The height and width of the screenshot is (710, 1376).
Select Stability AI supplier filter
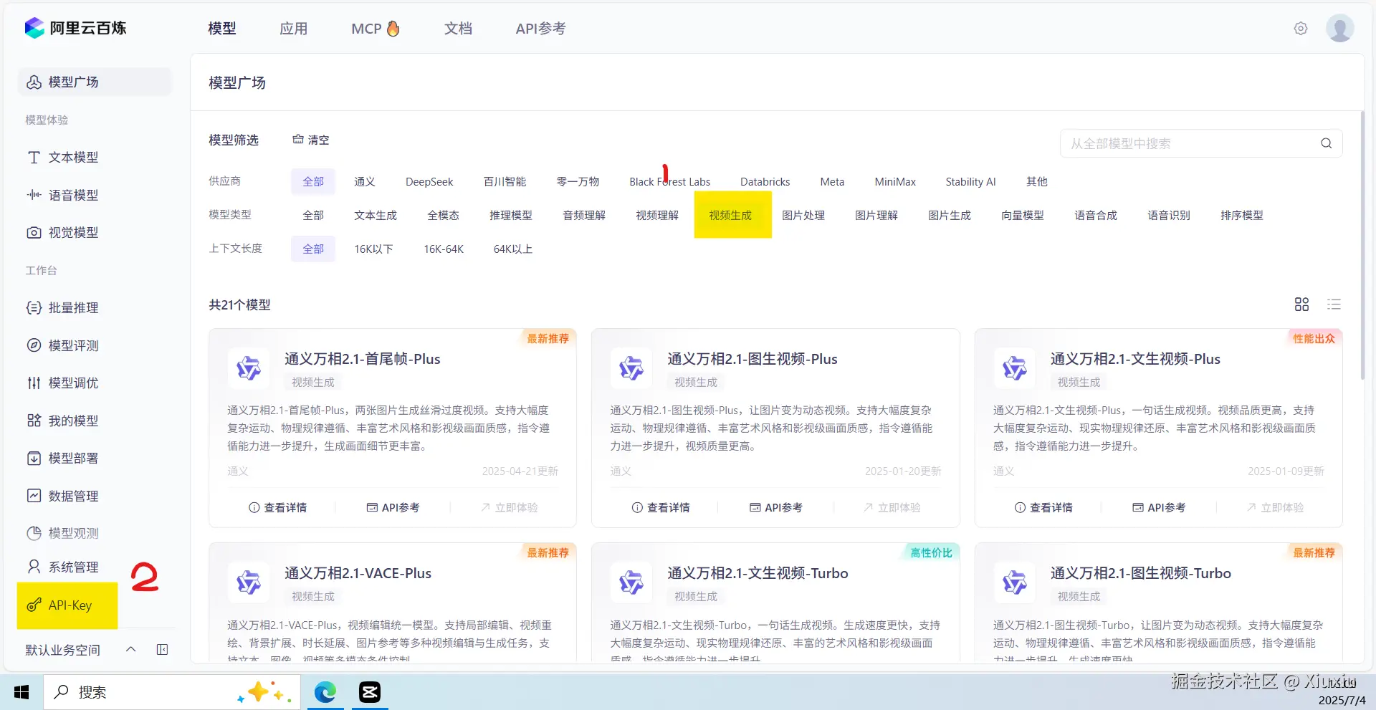(x=970, y=182)
